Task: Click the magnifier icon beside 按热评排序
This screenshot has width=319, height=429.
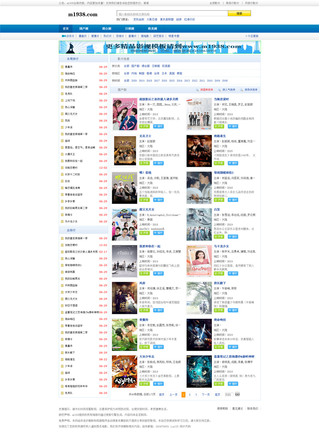Action: click(241, 90)
